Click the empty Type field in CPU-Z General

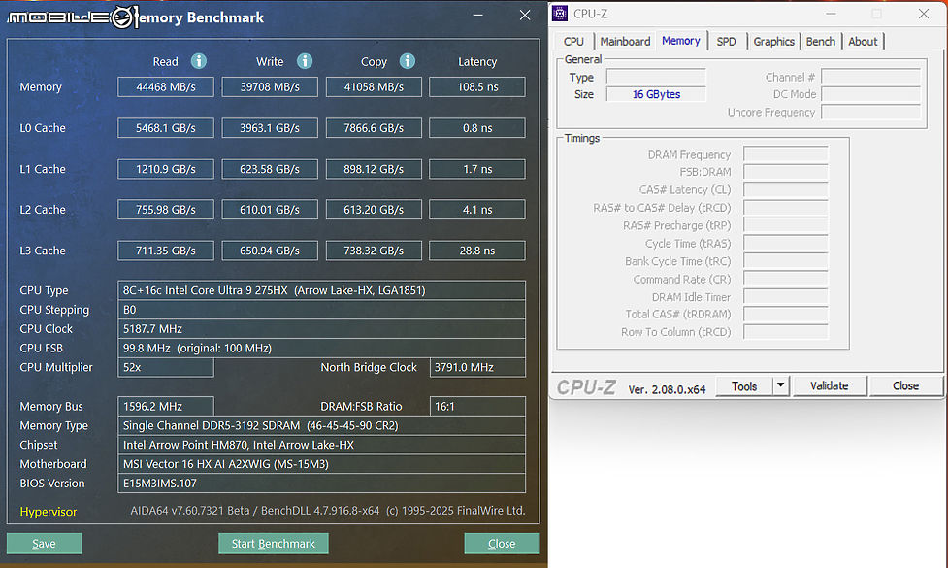tap(656, 77)
